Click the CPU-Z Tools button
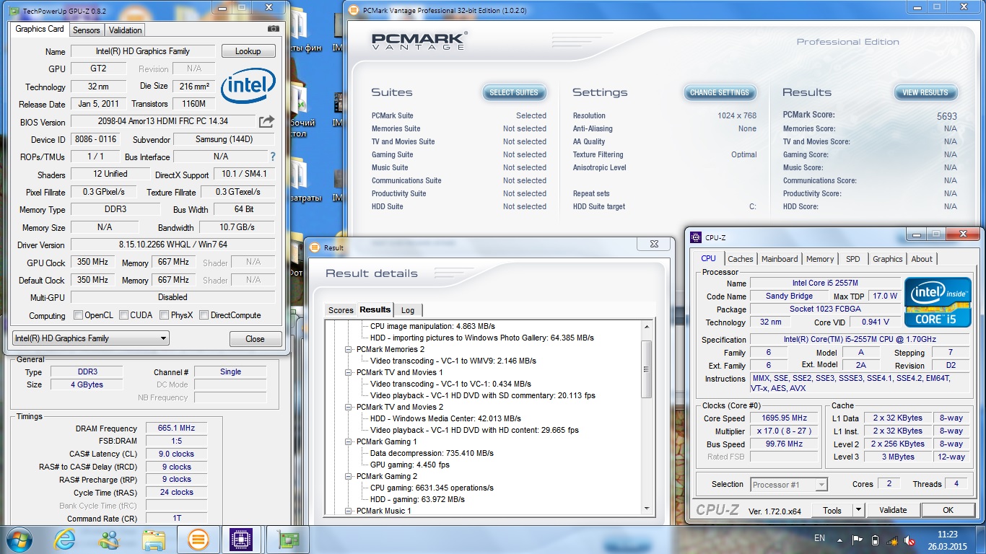 tap(832, 510)
